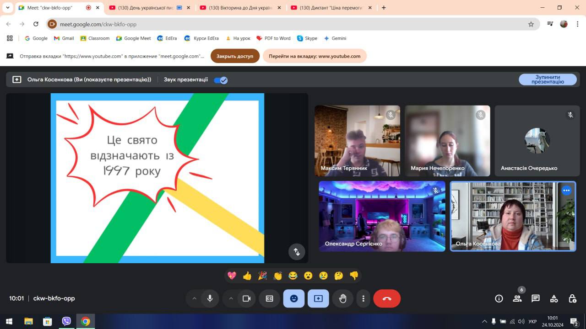Disable presentation audio toggle
The height and width of the screenshot is (329, 586).
point(221,80)
